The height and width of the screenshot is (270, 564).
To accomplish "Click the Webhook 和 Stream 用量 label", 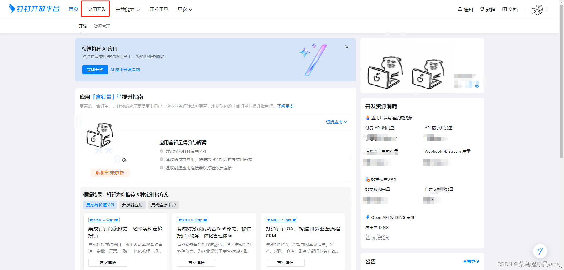I will (x=447, y=151).
